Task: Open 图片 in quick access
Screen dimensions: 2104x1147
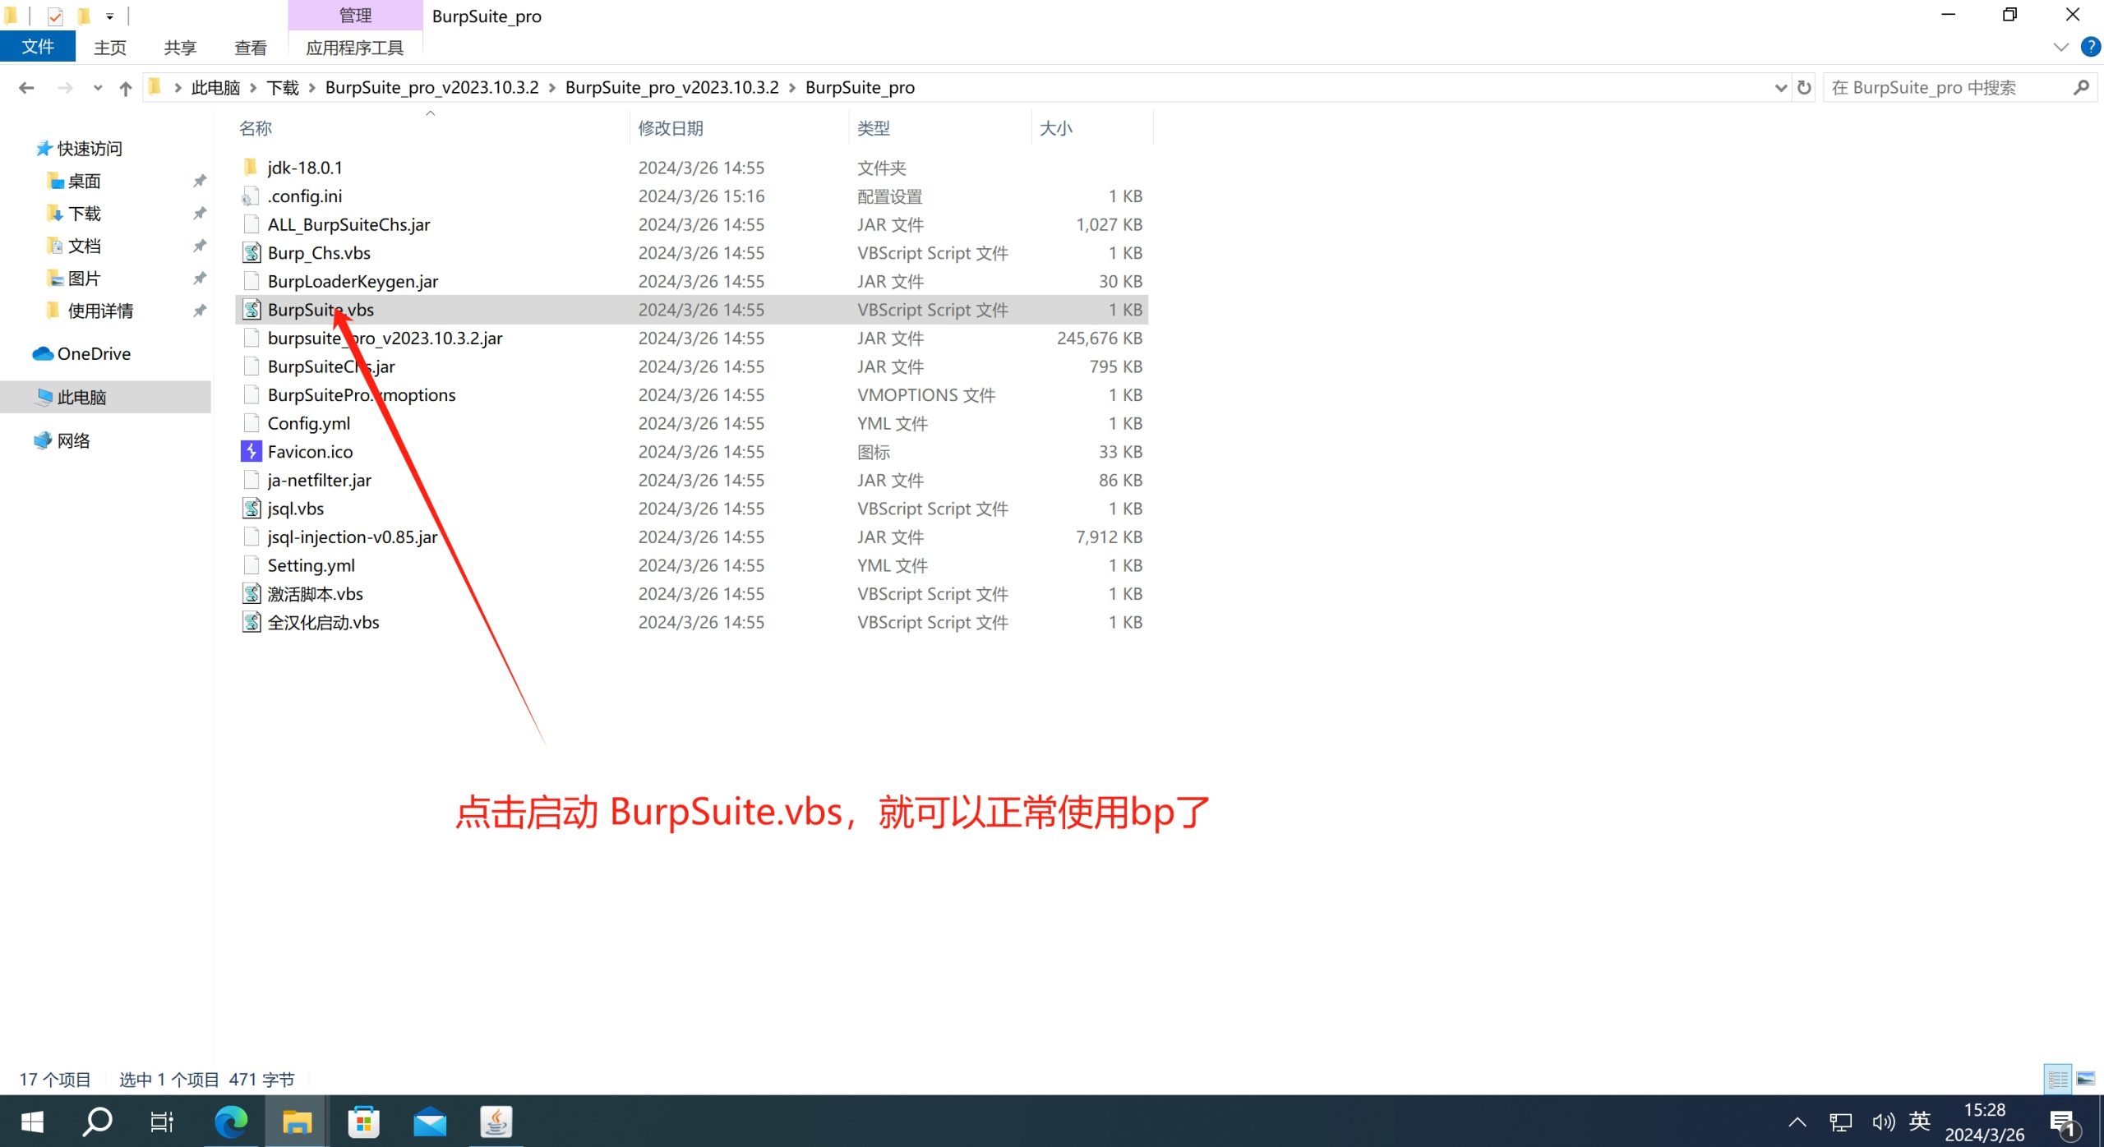Action: pos(84,279)
